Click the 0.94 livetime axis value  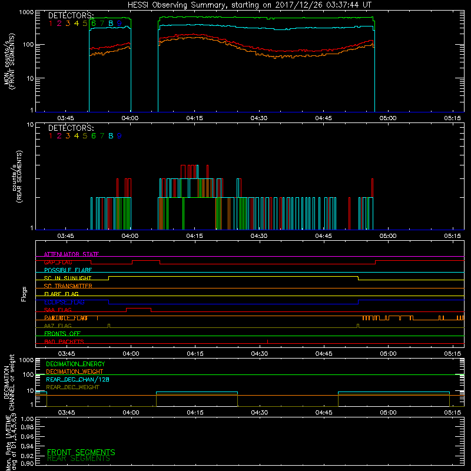(x=26, y=446)
